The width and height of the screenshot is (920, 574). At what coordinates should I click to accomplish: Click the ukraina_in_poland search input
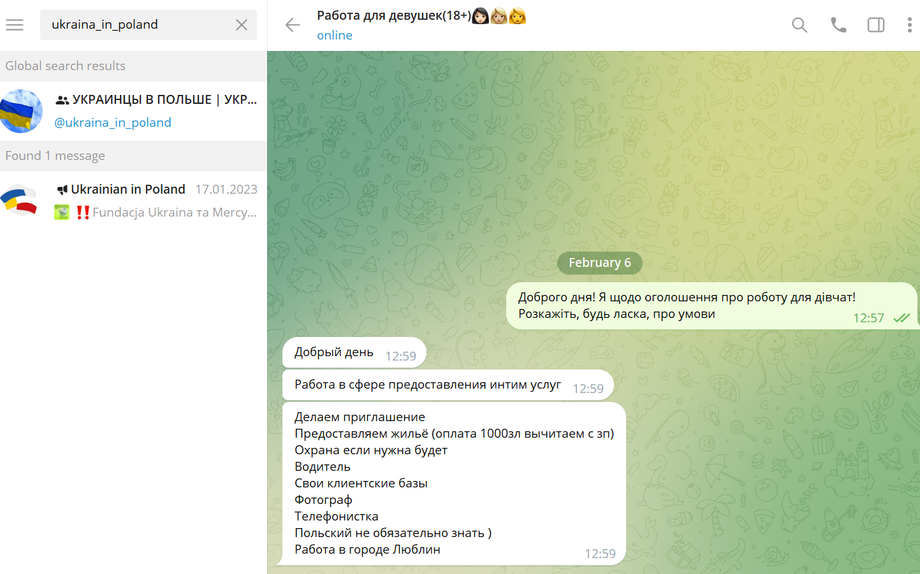pyautogui.click(x=137, y=25)
